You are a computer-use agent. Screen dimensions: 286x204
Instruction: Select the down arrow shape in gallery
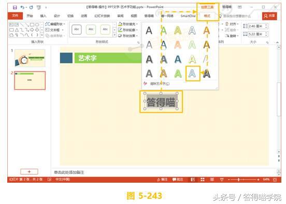(x=37, y=30)
